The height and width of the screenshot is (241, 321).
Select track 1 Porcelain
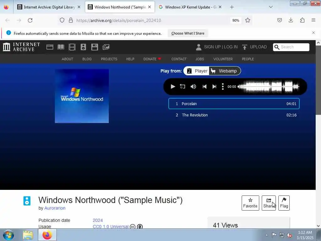tap(234, 104)
